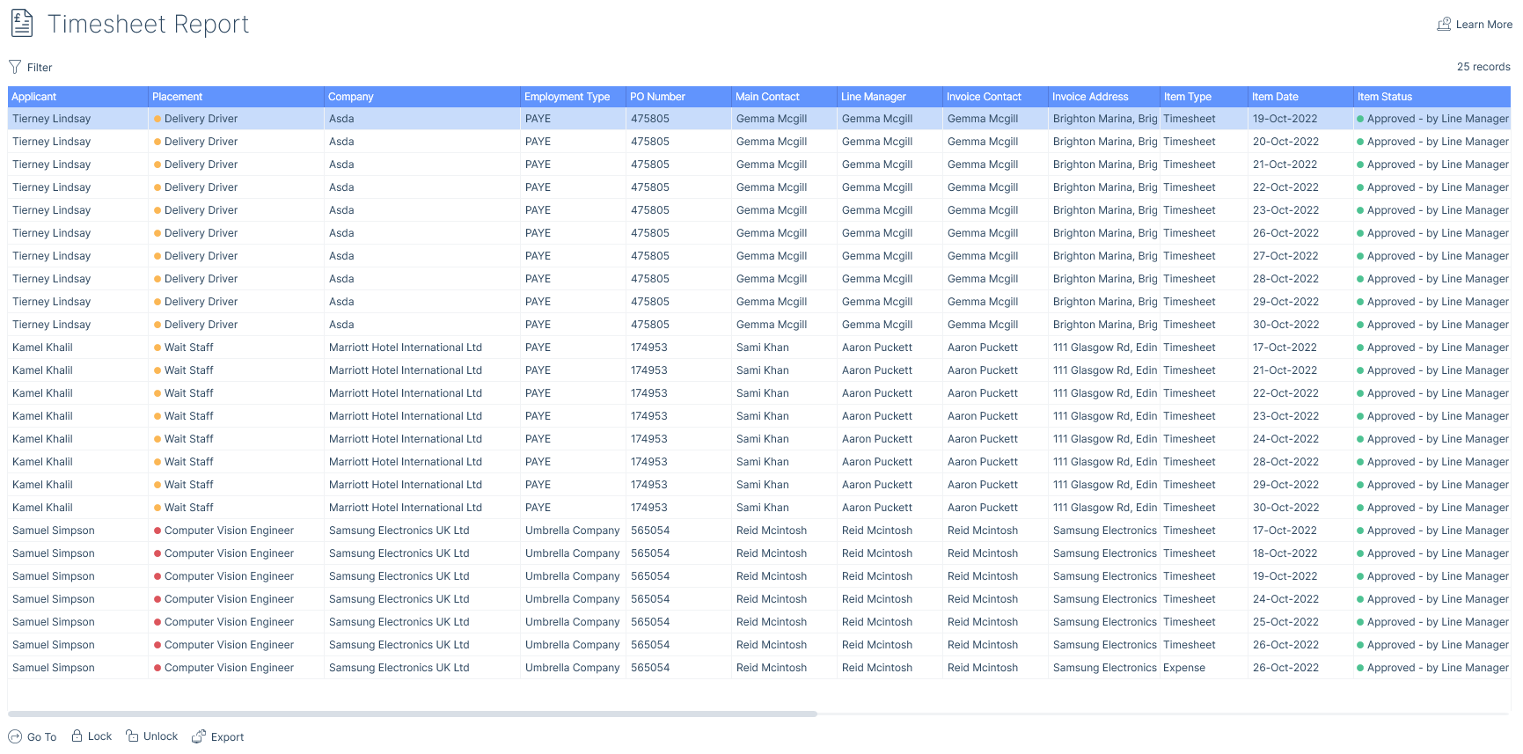This screenshot has height=754, width=1523.
Task: Click the horizontal scrollbar thumb under the table
Action: pyautogui.click(x=413, y=714)
